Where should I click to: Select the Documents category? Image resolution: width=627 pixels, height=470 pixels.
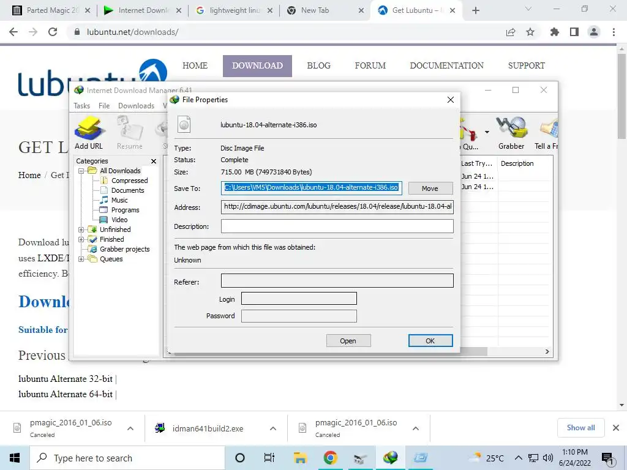pos(127,190)
